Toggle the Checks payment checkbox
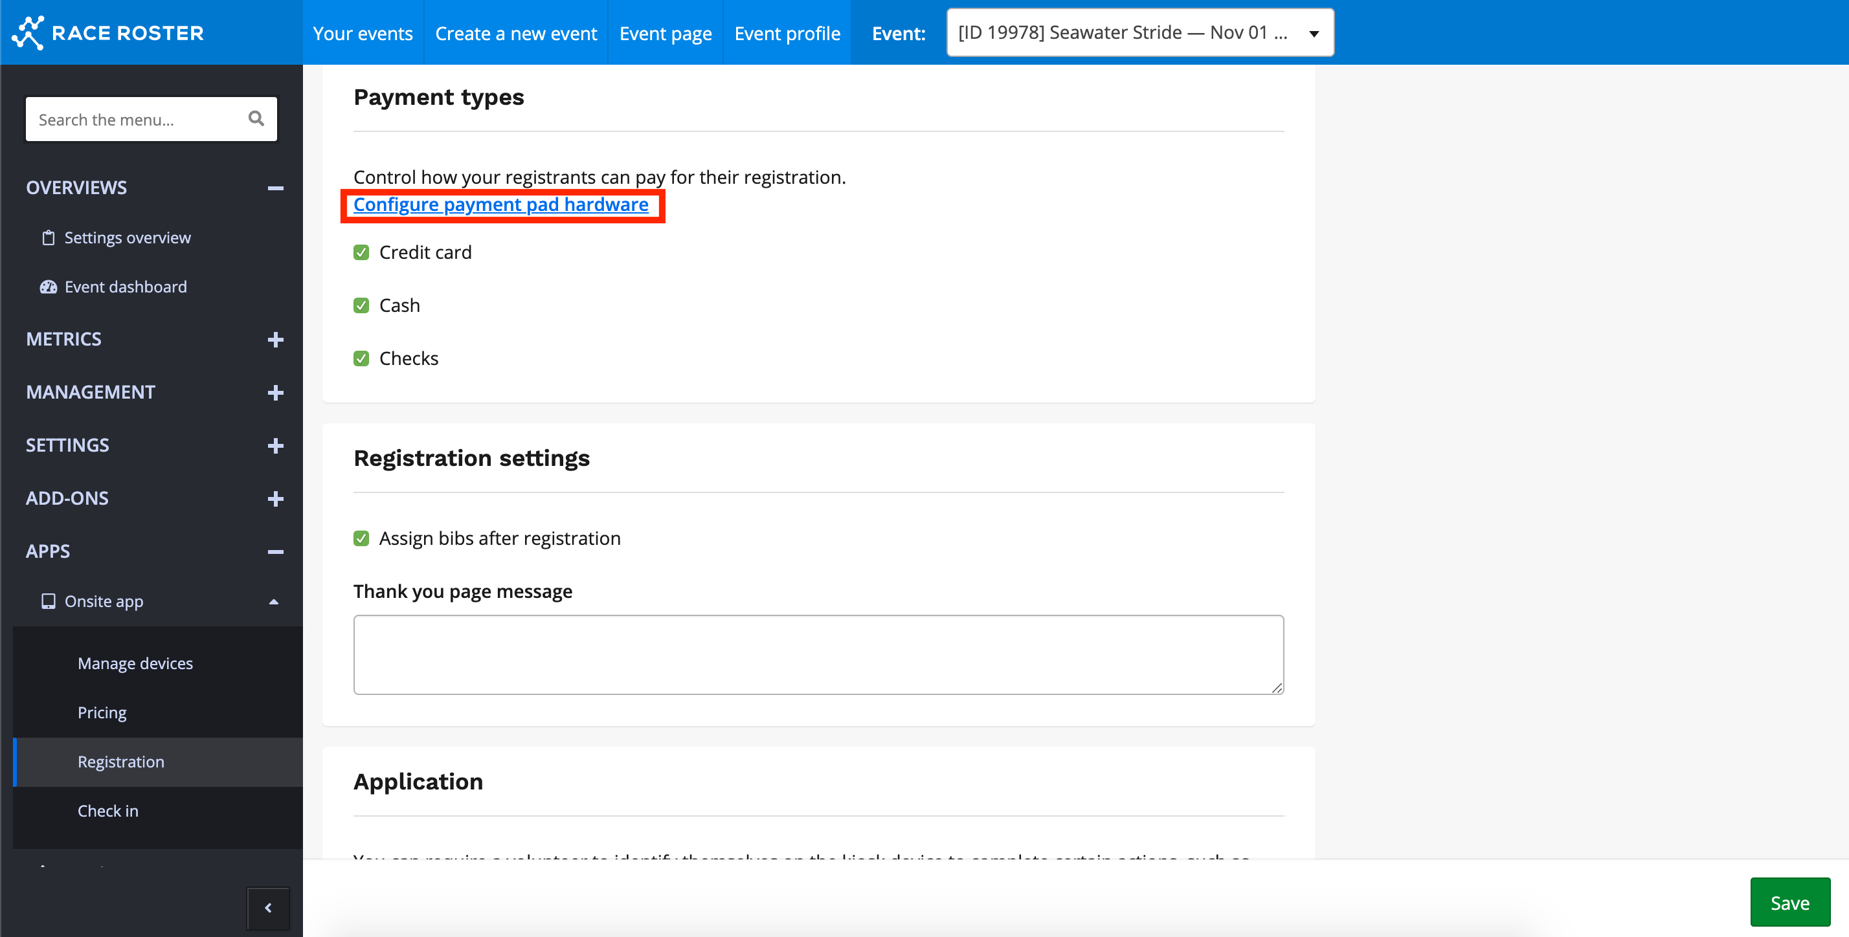 361,358
